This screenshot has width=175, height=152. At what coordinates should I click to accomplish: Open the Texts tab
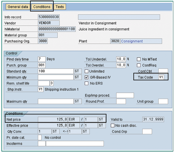pyautogui.click(x=60, y=7)
